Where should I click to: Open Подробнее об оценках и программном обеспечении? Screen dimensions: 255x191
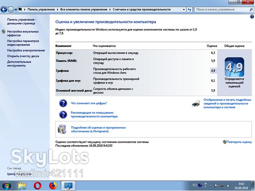[x=98, y=130]
